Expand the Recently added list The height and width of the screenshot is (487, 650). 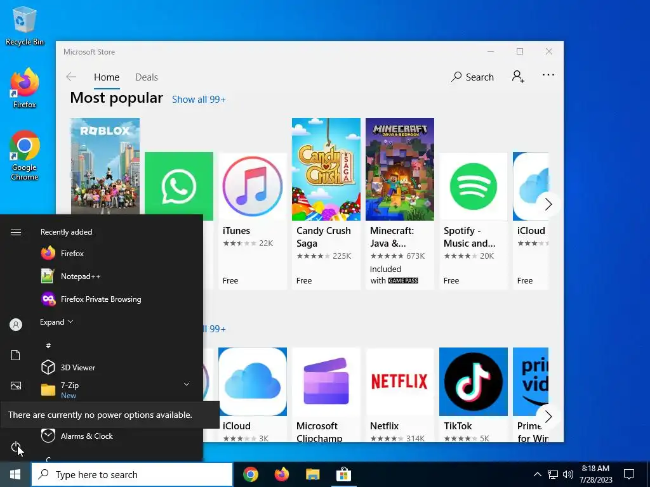coord(56,321)
